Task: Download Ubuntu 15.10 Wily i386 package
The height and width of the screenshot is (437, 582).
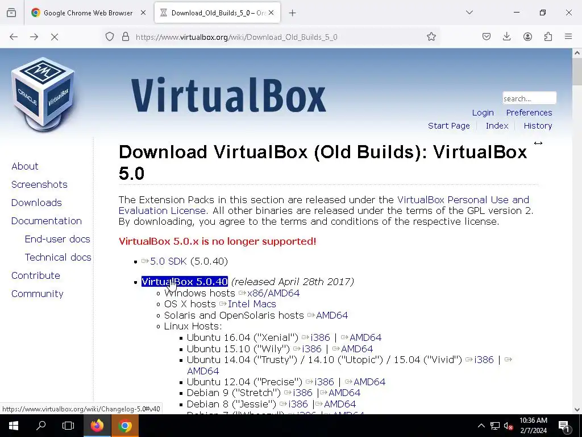Action: [311, 349]
